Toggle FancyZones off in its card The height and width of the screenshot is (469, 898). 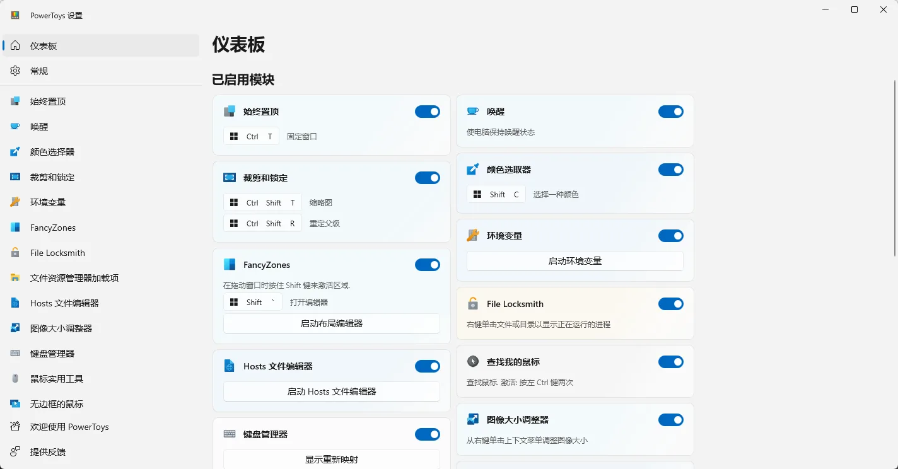[428, 265]
